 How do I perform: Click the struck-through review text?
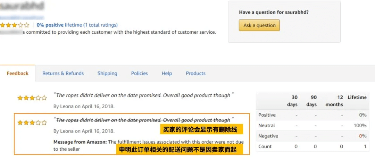[143, 120]
